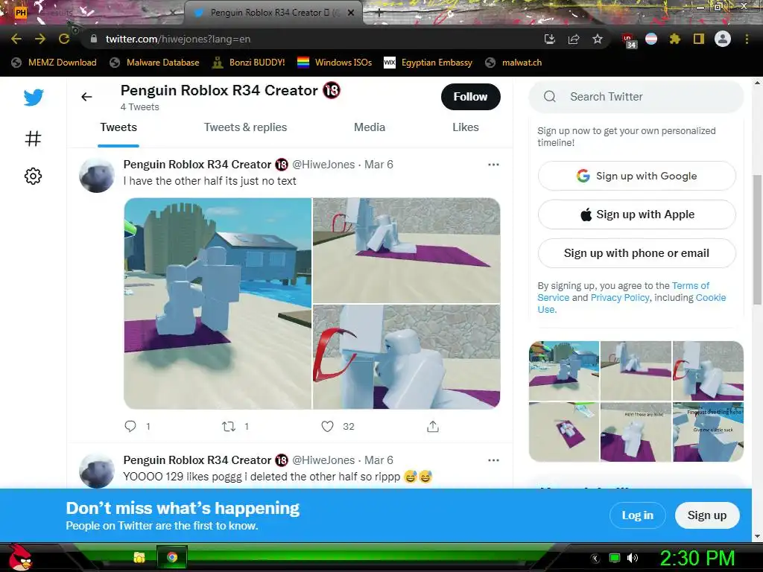
Task: Toggle the browser side panel icon
Action: tap(699, 39)
